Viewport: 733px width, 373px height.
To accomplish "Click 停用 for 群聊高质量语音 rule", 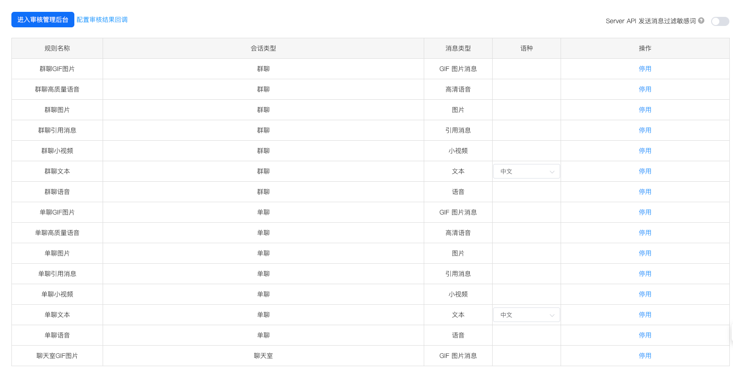I will 645,89.
